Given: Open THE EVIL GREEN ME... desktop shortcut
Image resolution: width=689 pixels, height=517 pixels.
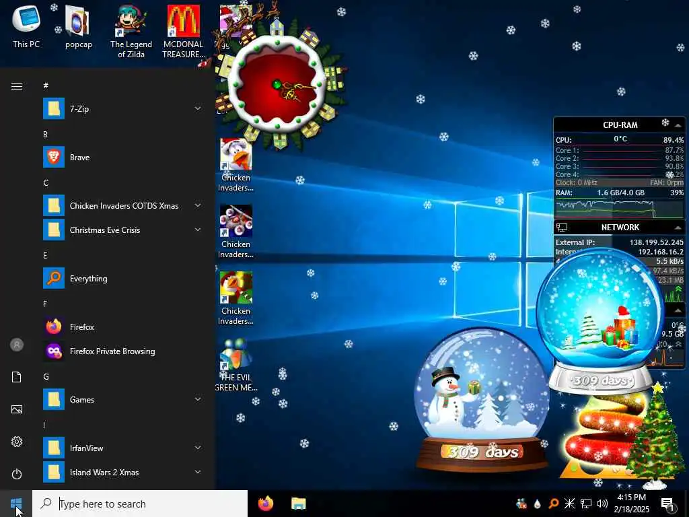Looking at the screenshot, I should pos(236,365).
